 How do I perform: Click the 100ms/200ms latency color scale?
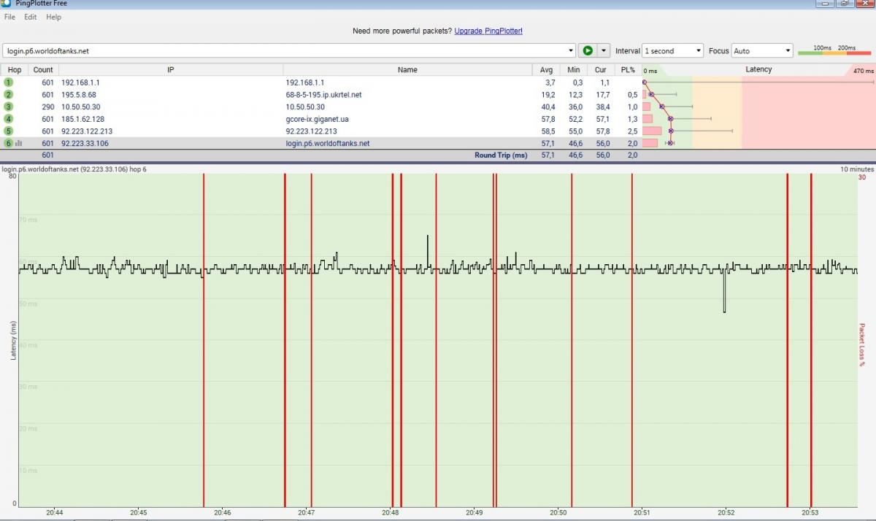click(x=834, y=51)
